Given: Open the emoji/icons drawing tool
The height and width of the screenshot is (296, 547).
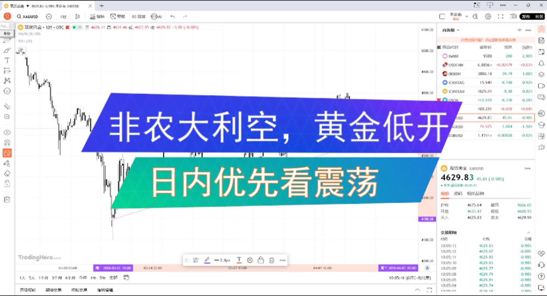Looking at the screenshot, I should [7, 91].
